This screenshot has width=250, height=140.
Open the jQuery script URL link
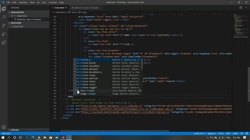pos(112,106)
